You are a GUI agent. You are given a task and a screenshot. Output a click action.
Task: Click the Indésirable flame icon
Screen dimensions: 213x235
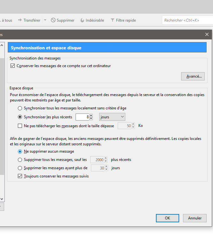(82, 20)
